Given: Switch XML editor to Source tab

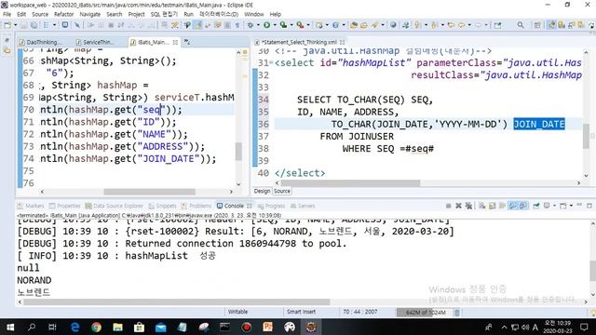Looking at the screenshot, I should (282, 191).
